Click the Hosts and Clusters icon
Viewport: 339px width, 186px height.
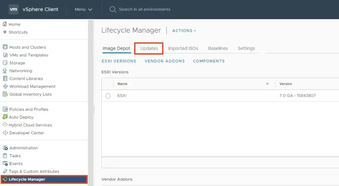point(5,47)
